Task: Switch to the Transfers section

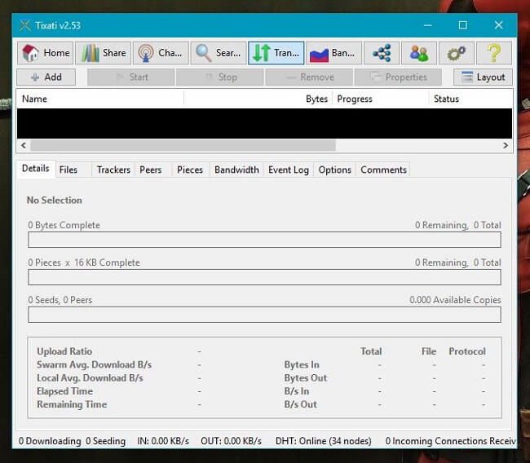Action: click(276, 53)
